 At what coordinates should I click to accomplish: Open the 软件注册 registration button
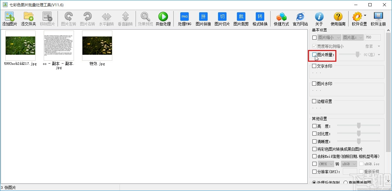click(378, 19)
